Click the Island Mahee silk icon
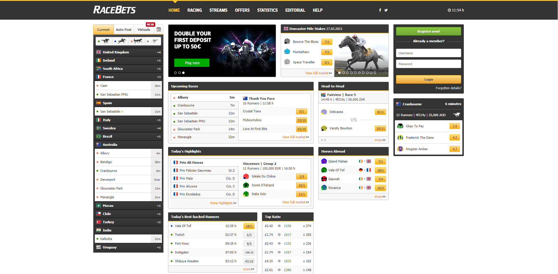The height and width of the screenshot is (274, 558). tap(324, 161)
